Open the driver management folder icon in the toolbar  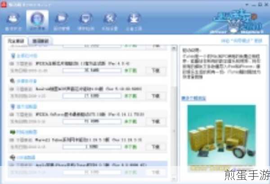pyautogui.click(x=62, y=22)
